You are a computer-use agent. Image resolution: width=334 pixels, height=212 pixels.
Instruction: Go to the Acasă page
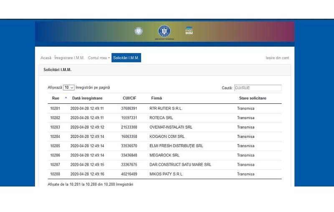coord(46,58)
